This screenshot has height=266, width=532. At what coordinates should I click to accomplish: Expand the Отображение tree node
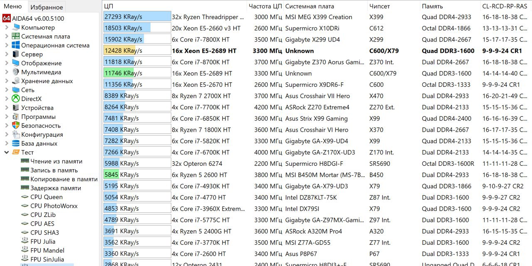7,63
